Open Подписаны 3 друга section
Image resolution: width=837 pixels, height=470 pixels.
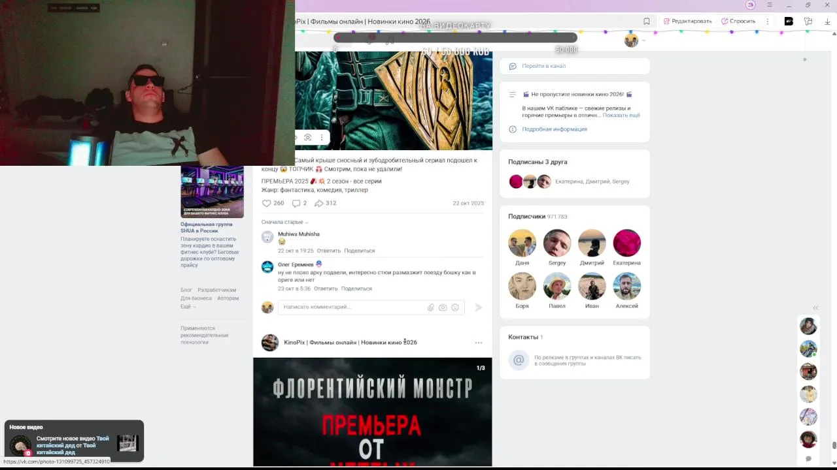(x=538, y=162)
